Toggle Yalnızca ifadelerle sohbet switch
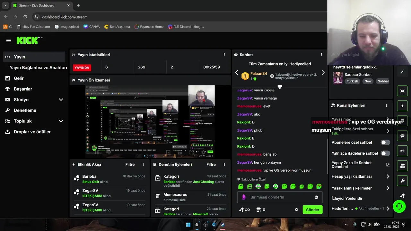The width and height of the screenshot is (411, 231). [x=385, y=153]
